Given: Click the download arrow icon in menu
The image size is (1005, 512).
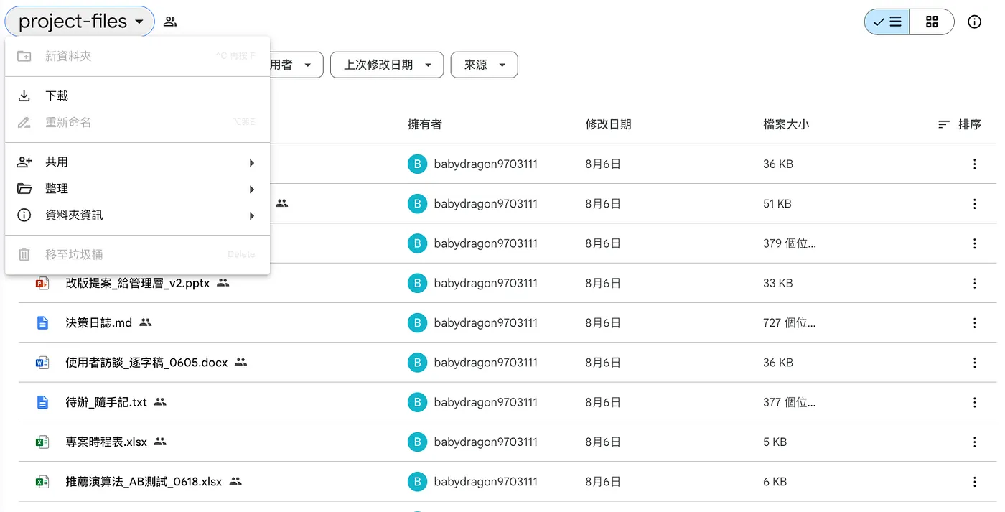Looking at the screenshot, I should (x=24, y=96).
